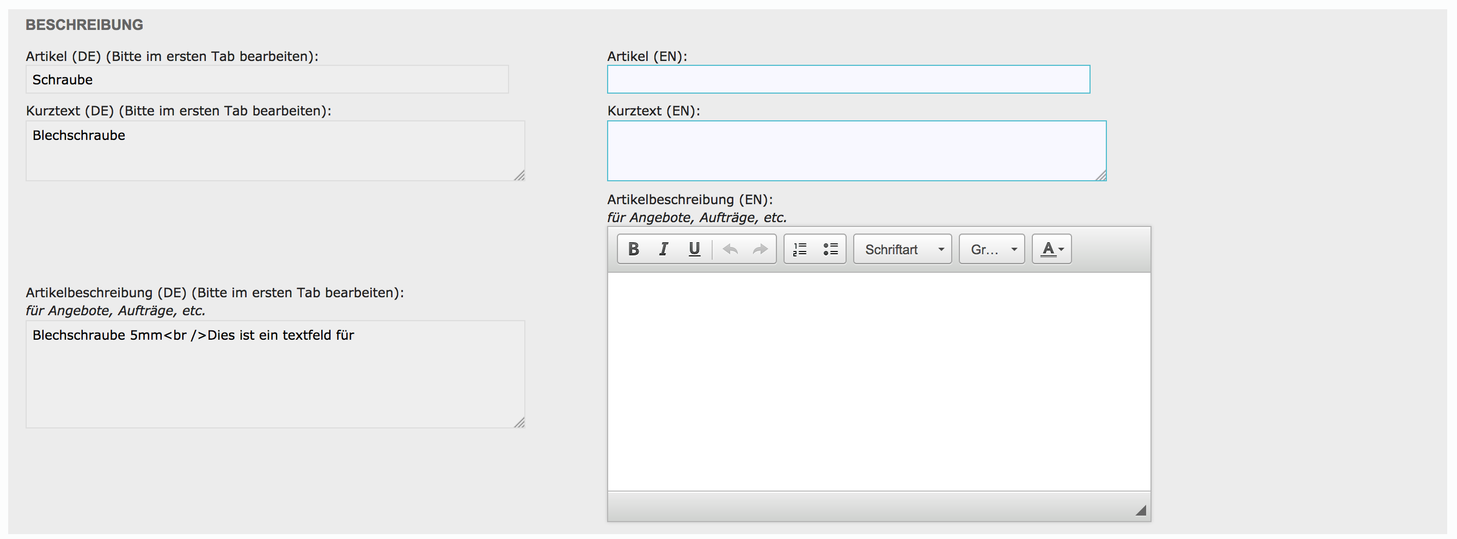1457x539 pixels.
Task: Toggle Italic formatting in editor toolbar
Action: (664, 249)
